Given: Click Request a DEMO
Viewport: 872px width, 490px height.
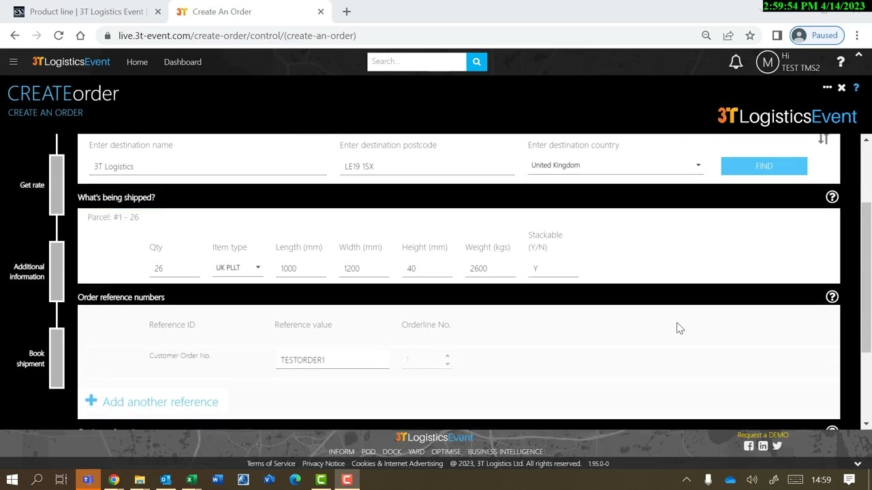Looking at the screenshot, I should [762, 435].
